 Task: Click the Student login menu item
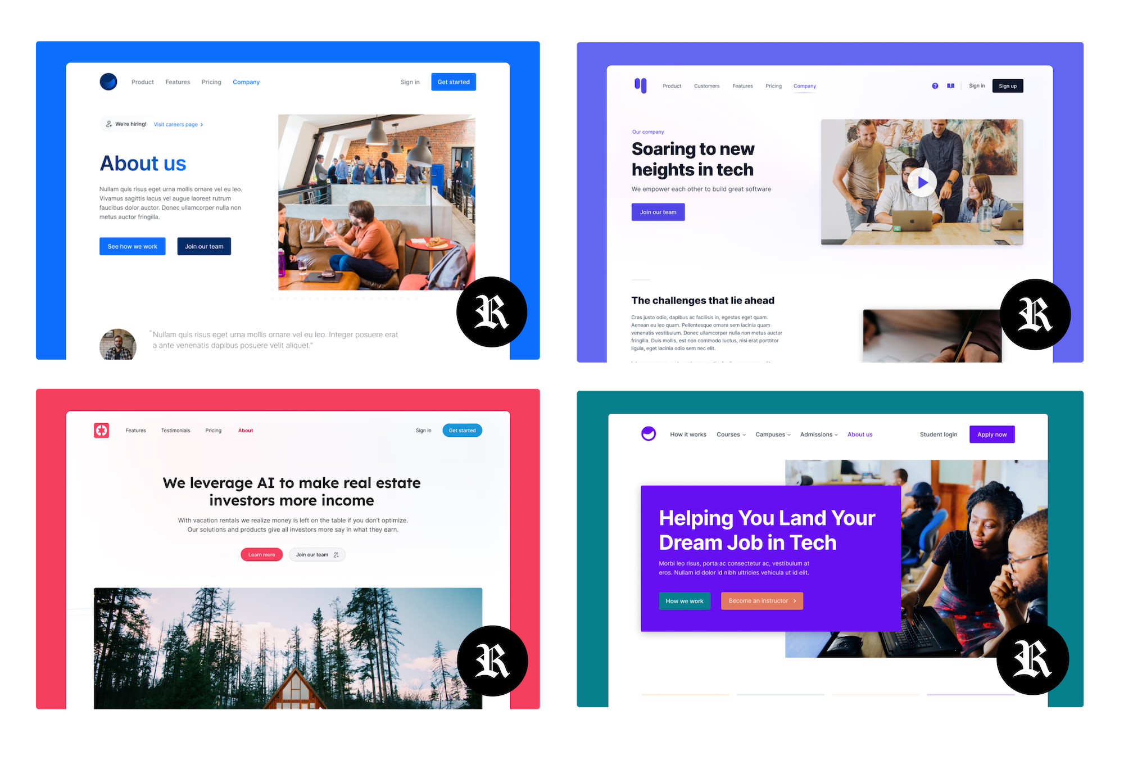tap(937, 435)
